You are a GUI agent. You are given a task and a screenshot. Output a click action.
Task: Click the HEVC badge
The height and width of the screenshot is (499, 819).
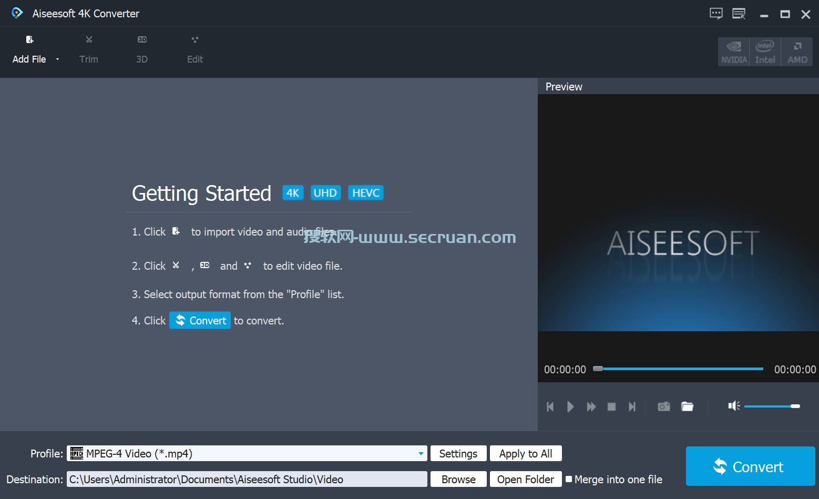(366, 193)
